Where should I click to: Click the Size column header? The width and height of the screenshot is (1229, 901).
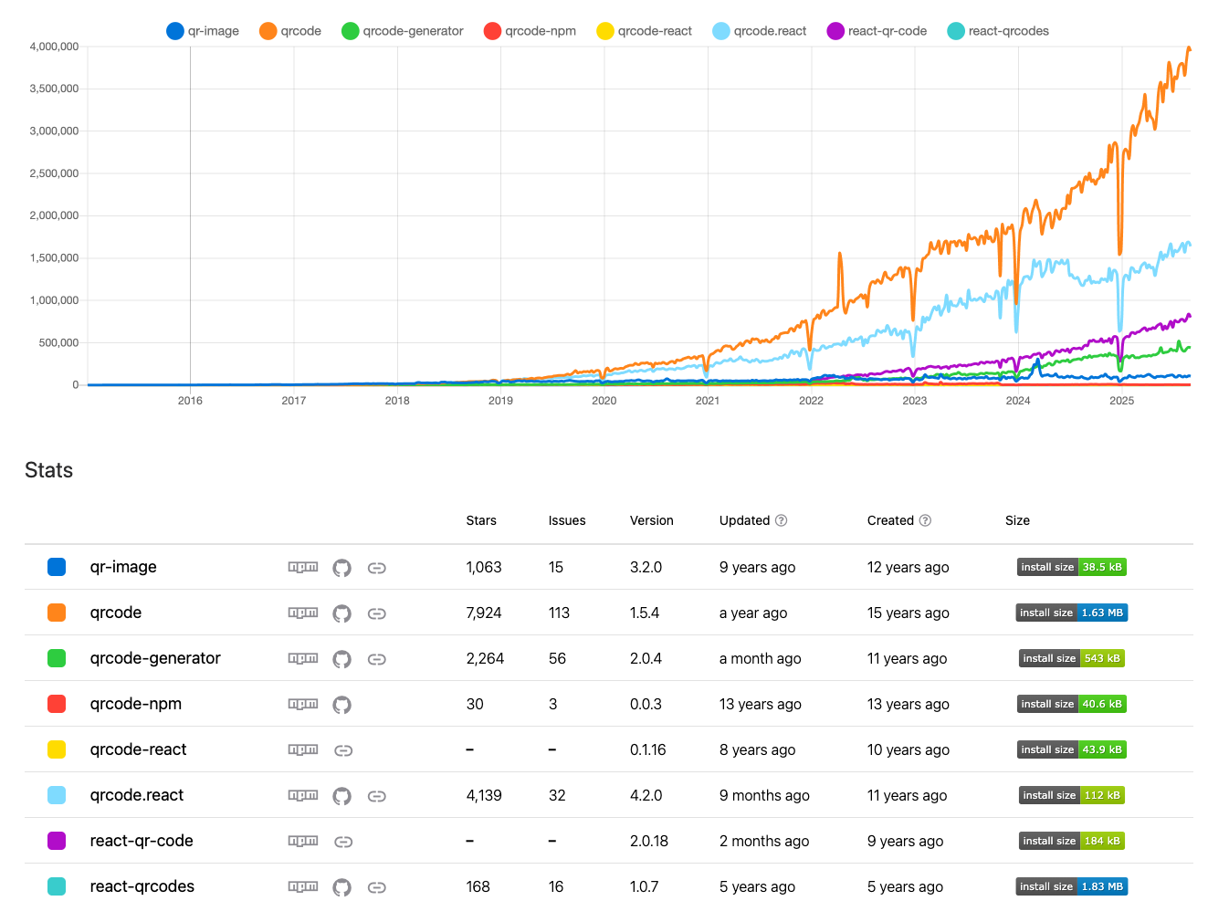[x=1017, y=520]
